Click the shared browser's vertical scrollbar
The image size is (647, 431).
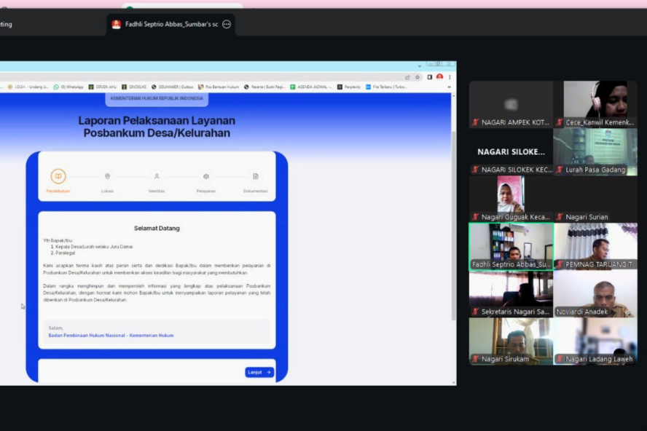click(x=452, y=218)
